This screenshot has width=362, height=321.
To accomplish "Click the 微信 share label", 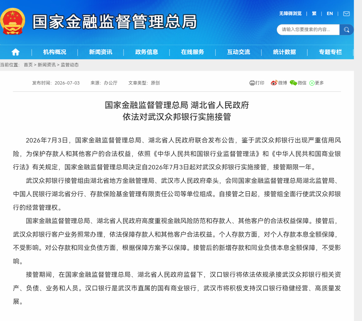I will pos(302,83).
